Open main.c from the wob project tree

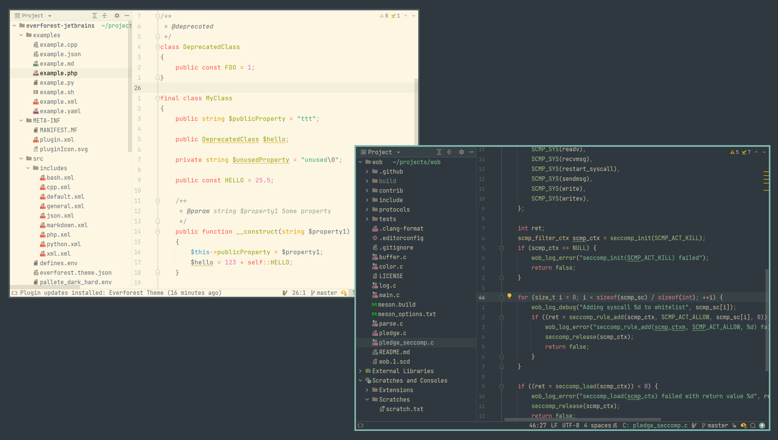point(389,295)
